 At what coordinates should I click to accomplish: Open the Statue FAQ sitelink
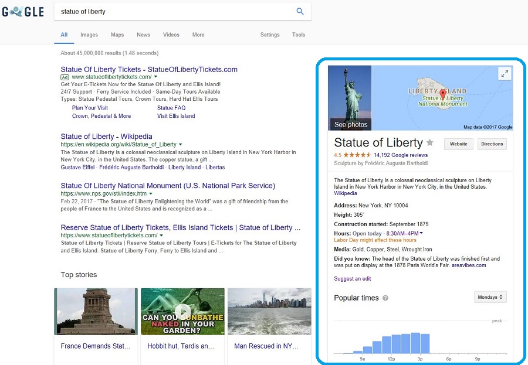click(x=171, y=108)
